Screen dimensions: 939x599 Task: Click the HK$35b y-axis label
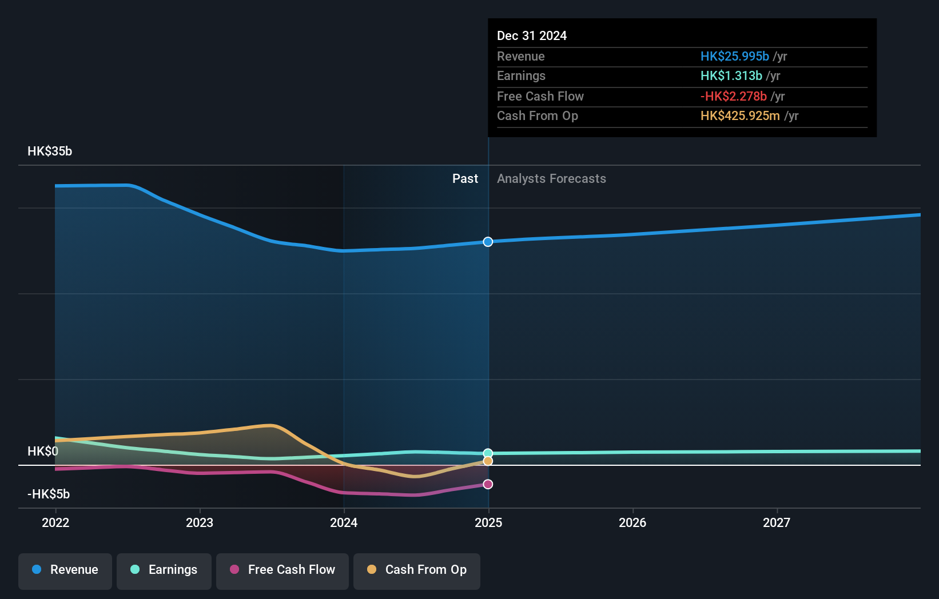[x=50, y=151]
